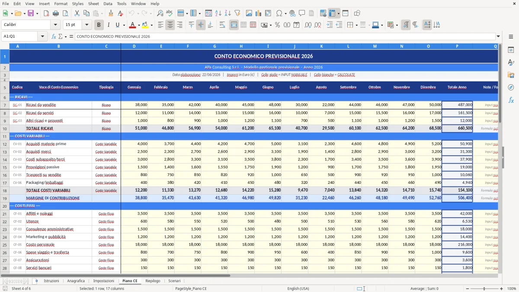This screenshot has height=292, width=519.
Task: Switch to the Anagrafica sheet tab
Action: [76, 281]
